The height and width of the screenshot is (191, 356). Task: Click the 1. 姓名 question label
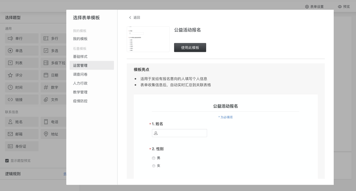click(157, 124)
